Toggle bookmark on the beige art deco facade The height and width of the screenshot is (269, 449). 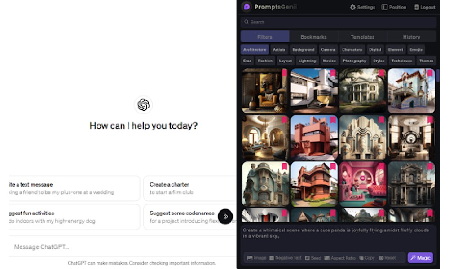[381, 120]
